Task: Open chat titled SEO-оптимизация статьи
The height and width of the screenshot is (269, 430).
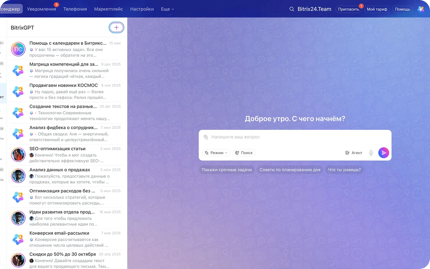Action: pos(66,155)
